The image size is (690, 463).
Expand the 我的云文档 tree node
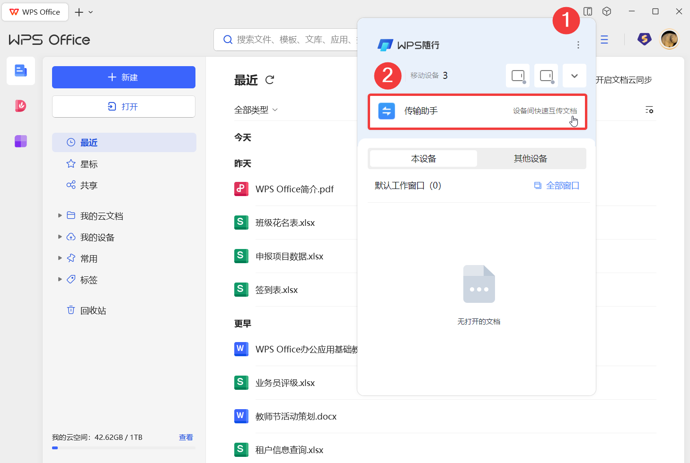[x=60, y=215]
